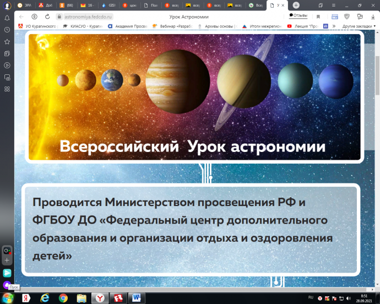Open the blue extension icon in toolbar
Image resolution: width=380 pixels, height=304 pixels.
335,17
